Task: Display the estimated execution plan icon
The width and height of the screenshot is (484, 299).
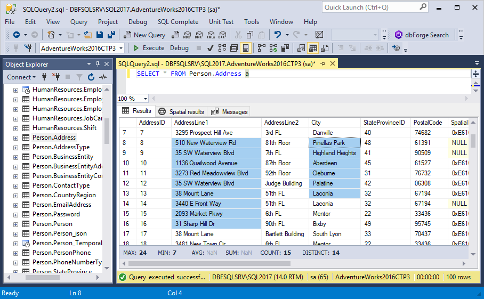Action: coord(222,48)
